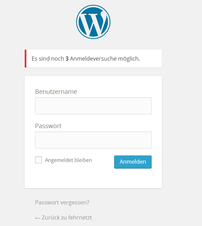
Task: Click the left arrow before Zurück
Action: pyautogui.click(x=38, y=218)
